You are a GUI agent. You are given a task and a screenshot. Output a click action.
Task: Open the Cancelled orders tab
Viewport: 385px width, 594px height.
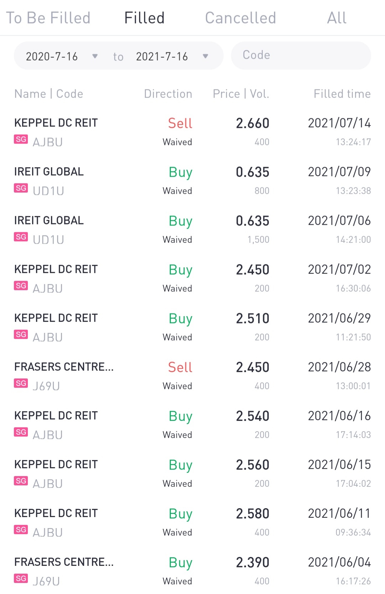(x=241, y=18)
